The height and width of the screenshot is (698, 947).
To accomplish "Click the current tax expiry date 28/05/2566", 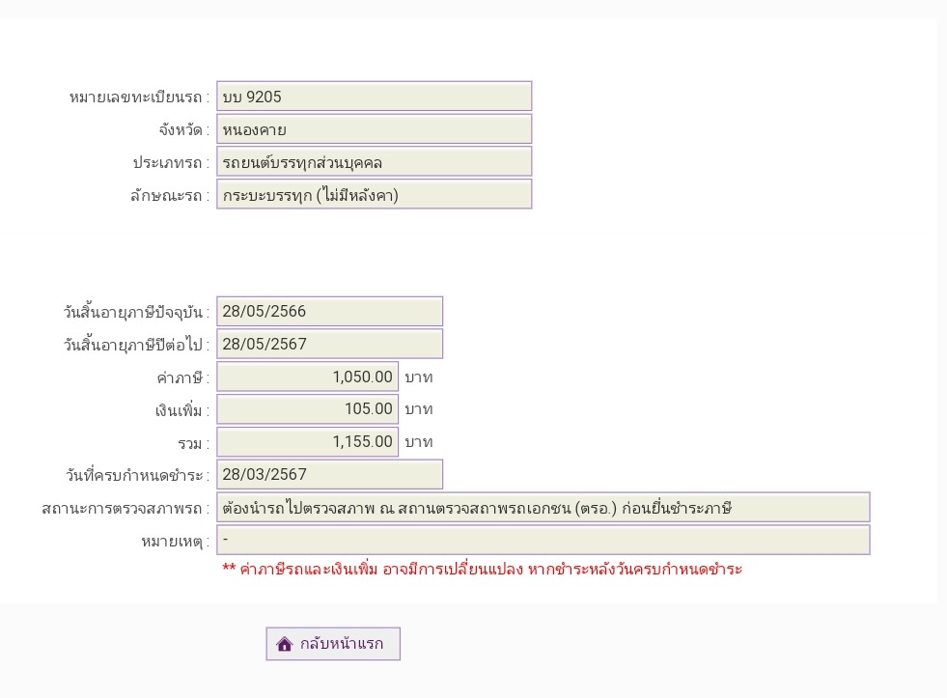I will [330, 312].
